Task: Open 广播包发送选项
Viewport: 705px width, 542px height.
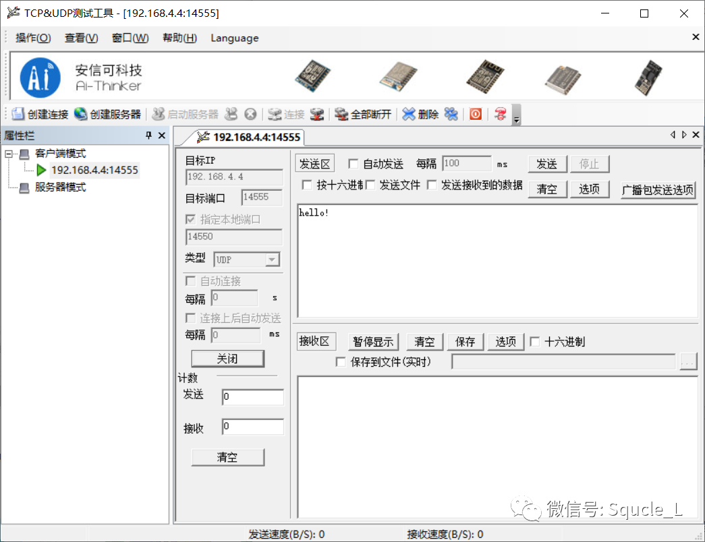Action: pos(658,189)
